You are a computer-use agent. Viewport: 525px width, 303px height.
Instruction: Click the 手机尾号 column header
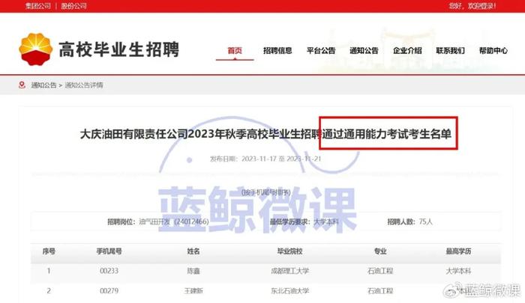click(109, 251)
